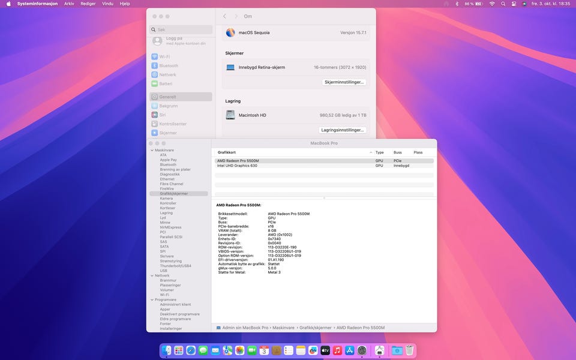Open the Vindu menu in menu bar

pos(107,4)
